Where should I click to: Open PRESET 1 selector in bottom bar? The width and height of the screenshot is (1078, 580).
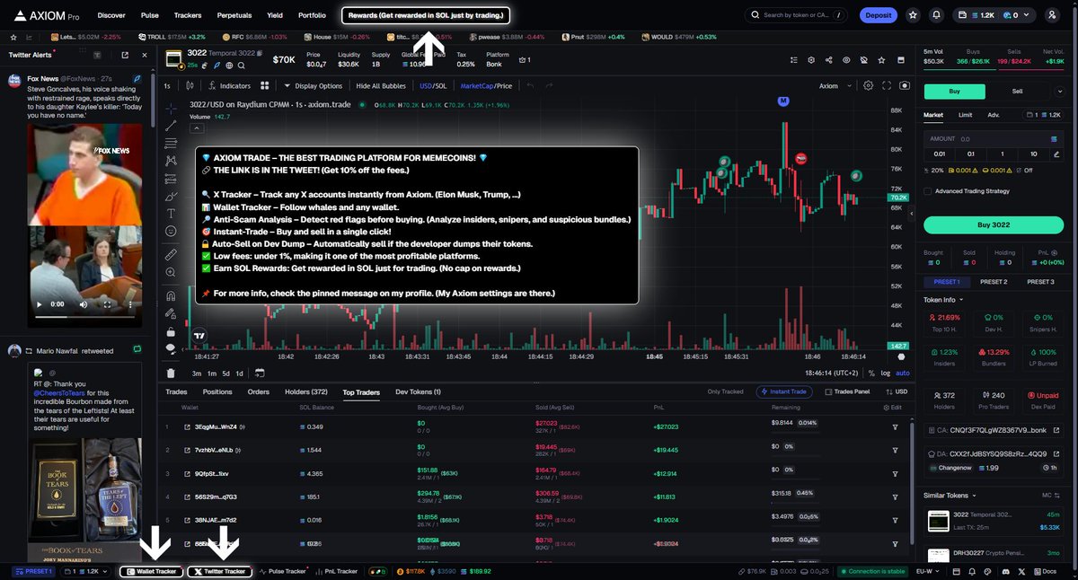coord(32,571)
